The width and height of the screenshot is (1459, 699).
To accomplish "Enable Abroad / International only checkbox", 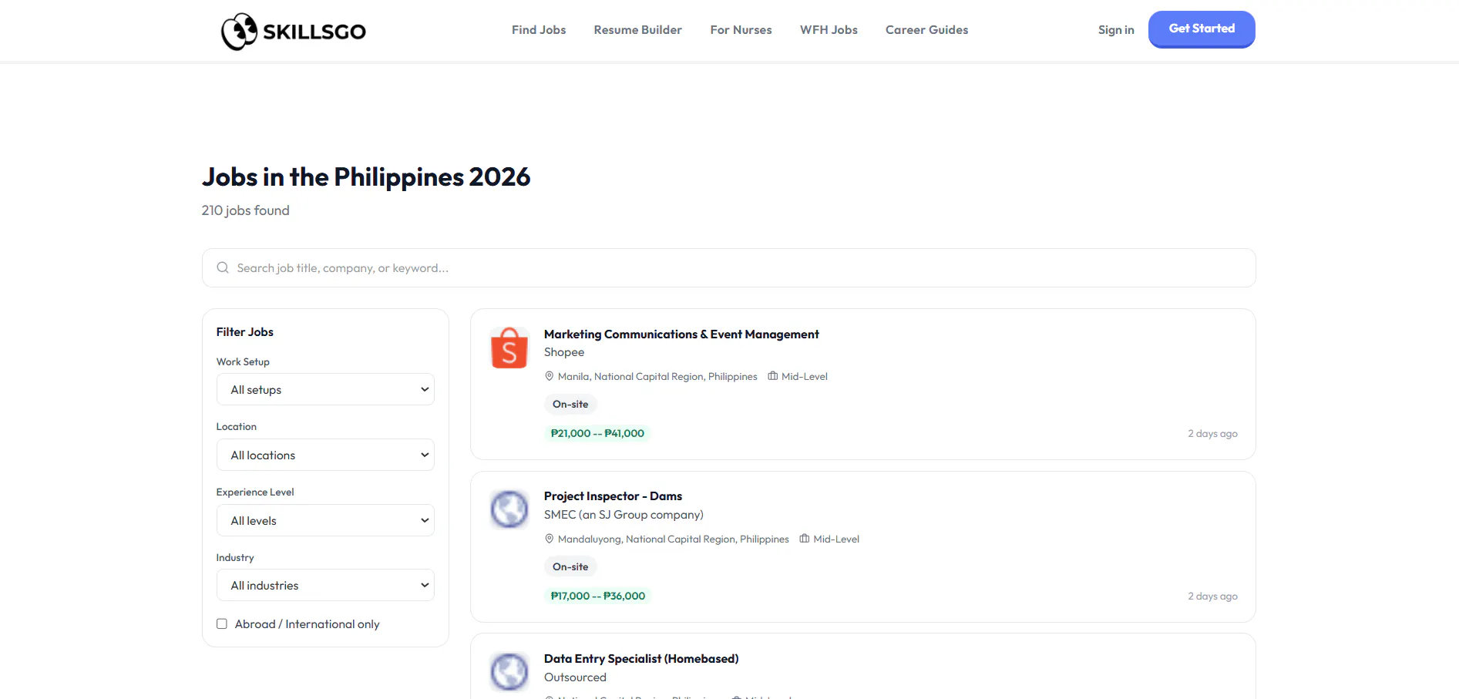I will pos(222,623).
